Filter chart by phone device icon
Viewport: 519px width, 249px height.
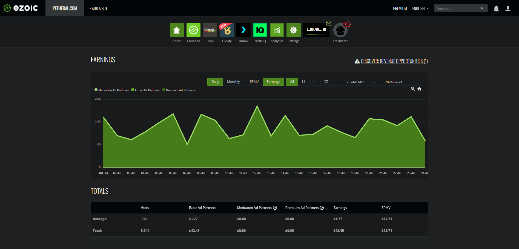point(303,82)
